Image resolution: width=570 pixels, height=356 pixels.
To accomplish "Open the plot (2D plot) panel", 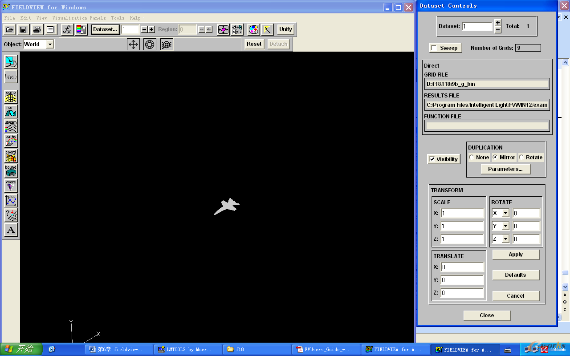I will 11,200.
